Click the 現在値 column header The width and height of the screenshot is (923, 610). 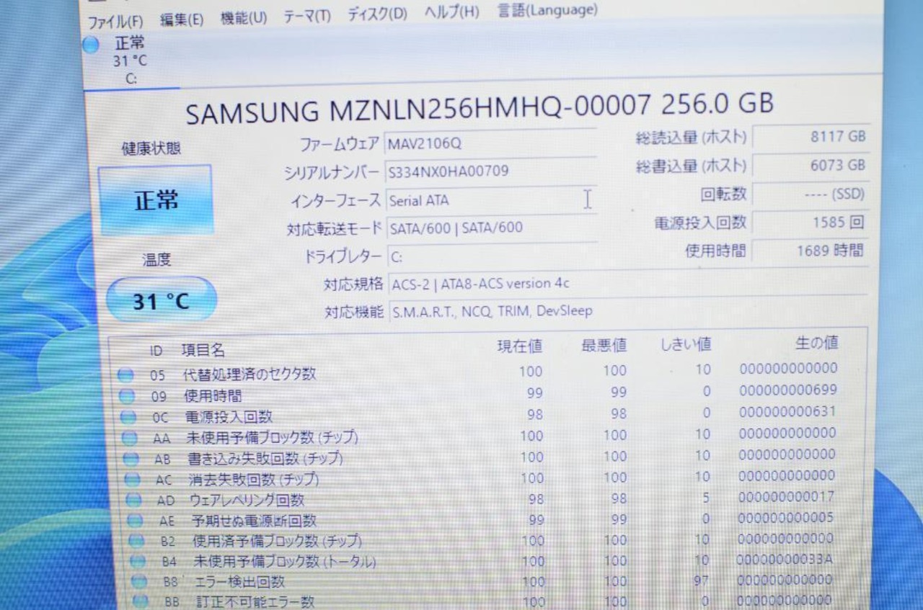pyautogui.click(x=520, y=346)
